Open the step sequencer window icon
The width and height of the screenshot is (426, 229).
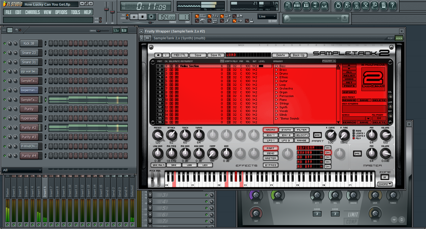pos(297,5)
